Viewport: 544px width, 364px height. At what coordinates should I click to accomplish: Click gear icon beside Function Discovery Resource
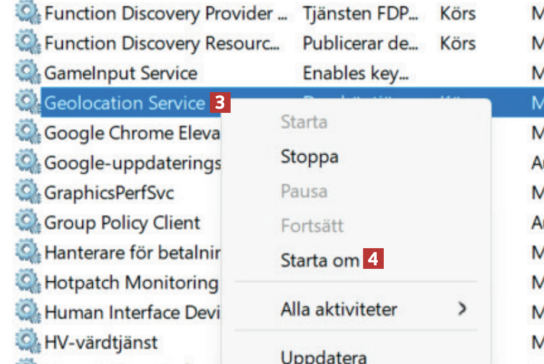26,43
